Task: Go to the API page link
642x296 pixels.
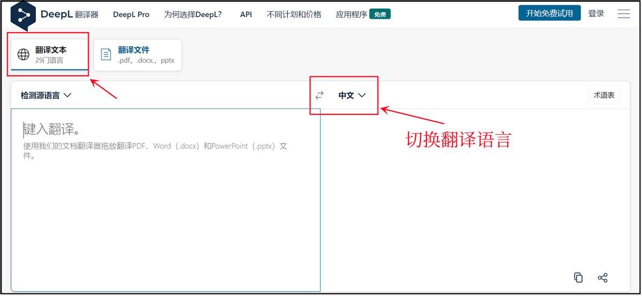Action: click(x=246, y=14)
